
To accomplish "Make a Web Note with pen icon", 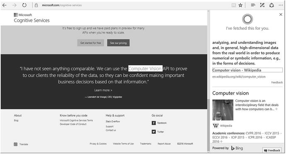I will point(262,5).
